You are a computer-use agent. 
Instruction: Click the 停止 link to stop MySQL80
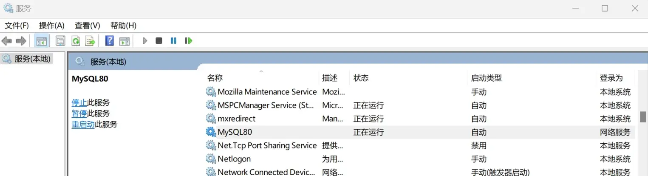click(x=79, y=102)
